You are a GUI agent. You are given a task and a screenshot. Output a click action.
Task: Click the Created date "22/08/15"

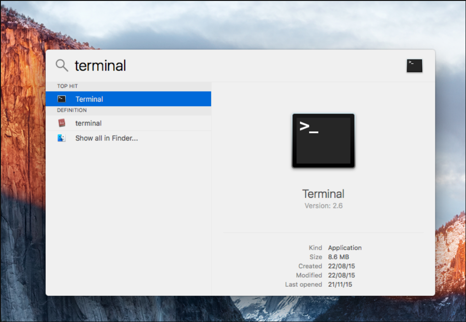(341, 266)
